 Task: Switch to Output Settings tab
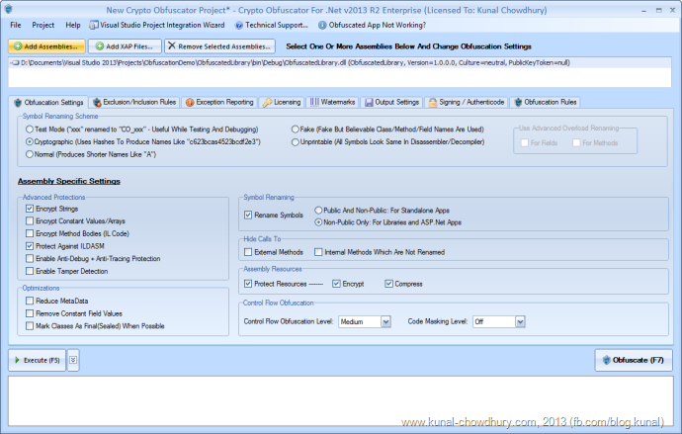[x=391, y=102]
